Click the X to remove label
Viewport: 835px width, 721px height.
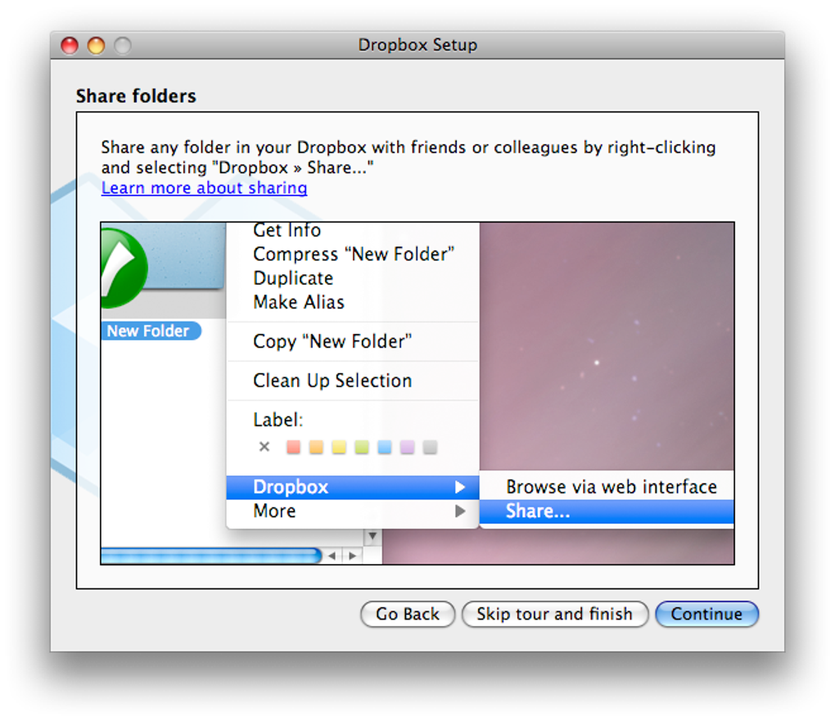click(264, 447)
